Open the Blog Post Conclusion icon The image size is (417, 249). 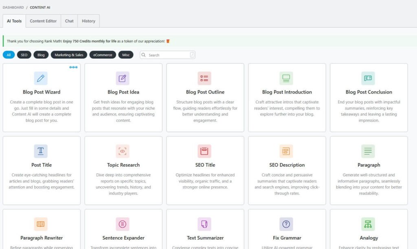click(368, 78)
